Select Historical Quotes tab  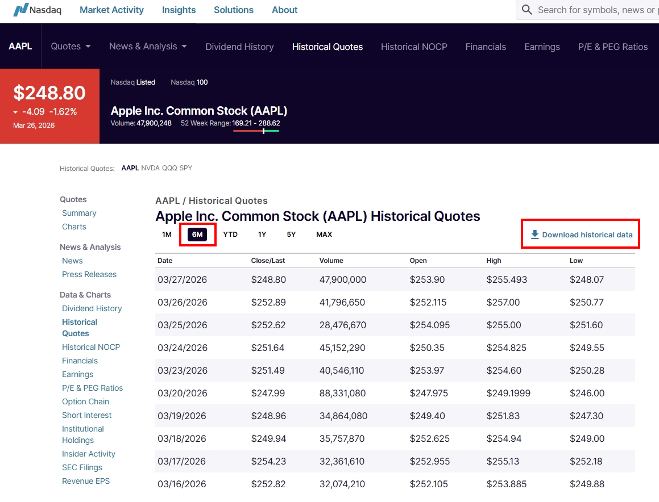tap(328, 47)
